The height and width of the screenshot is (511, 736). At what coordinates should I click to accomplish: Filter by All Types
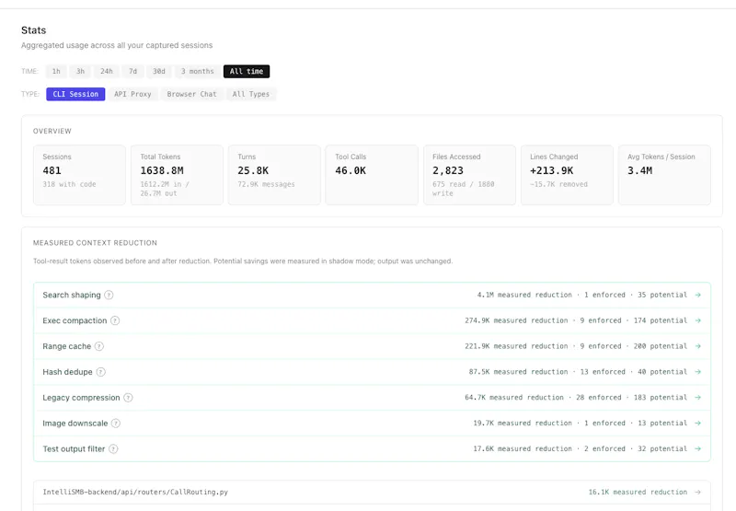[251, 94]
